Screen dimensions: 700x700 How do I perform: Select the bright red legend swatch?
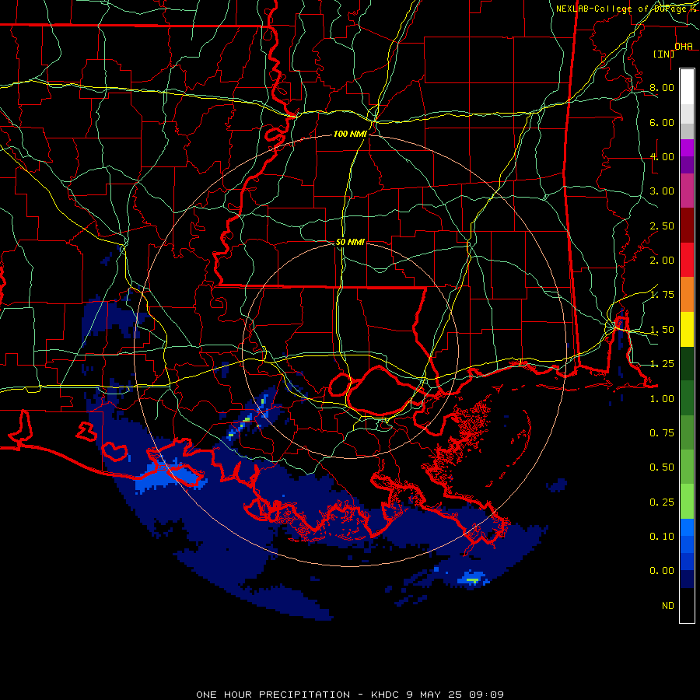687,260
